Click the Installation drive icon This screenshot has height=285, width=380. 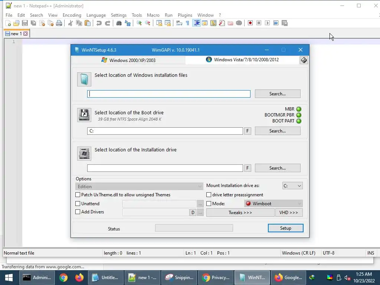point(84,153)
